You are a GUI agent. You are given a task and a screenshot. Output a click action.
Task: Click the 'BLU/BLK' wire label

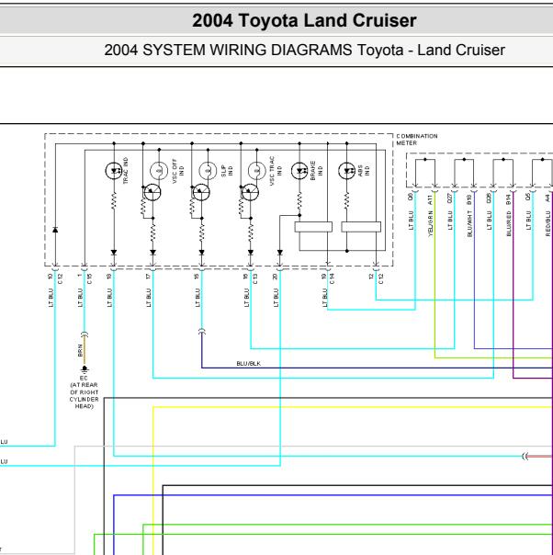click(248, 364)
